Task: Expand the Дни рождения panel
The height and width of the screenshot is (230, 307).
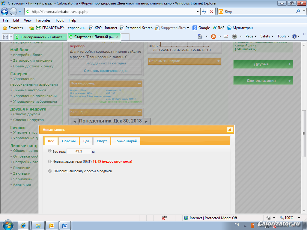Action: coord(289,81)
